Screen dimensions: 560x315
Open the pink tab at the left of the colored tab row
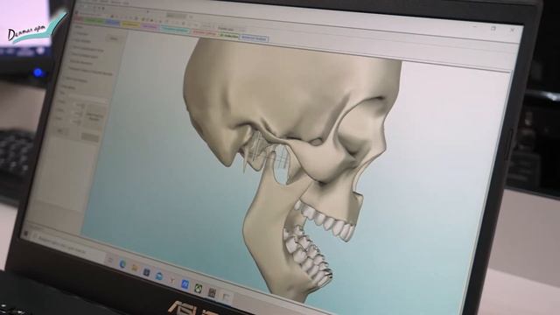point(78,19)
